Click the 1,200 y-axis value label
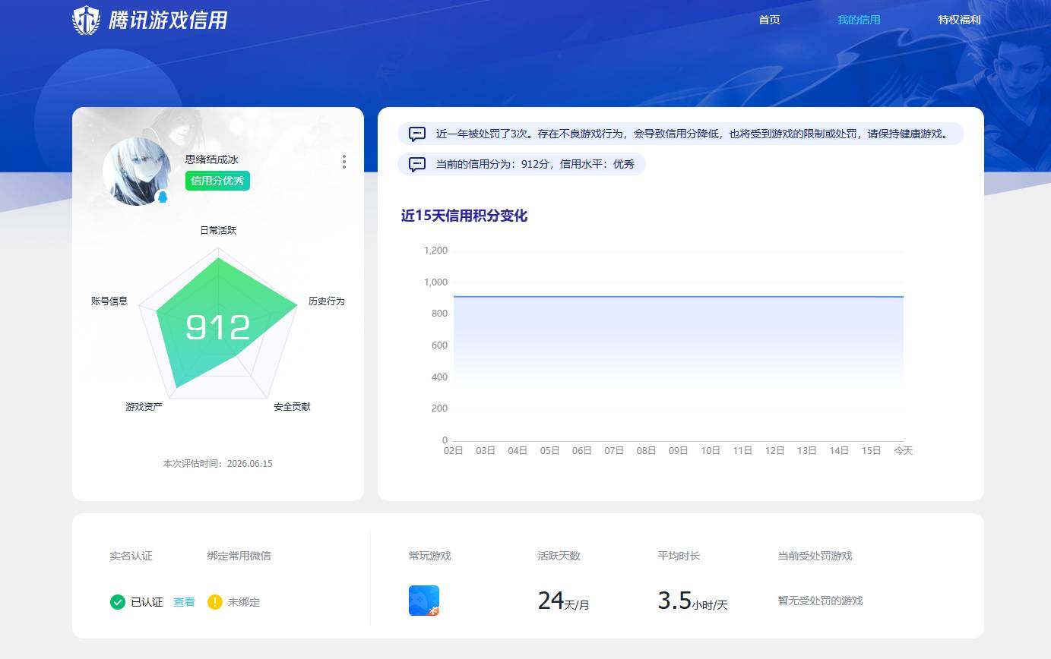 (435, 251)
